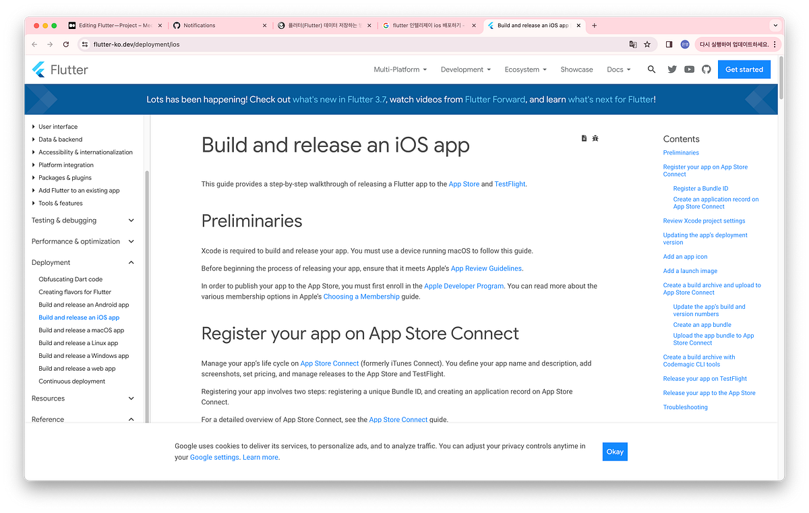This screenshot has height=513, width=809.
Task: Click the page vertical scrollbar
Action: pos(781,78)
